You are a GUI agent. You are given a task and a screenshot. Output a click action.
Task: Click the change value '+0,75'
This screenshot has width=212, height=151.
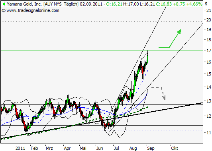coord(179,4)
